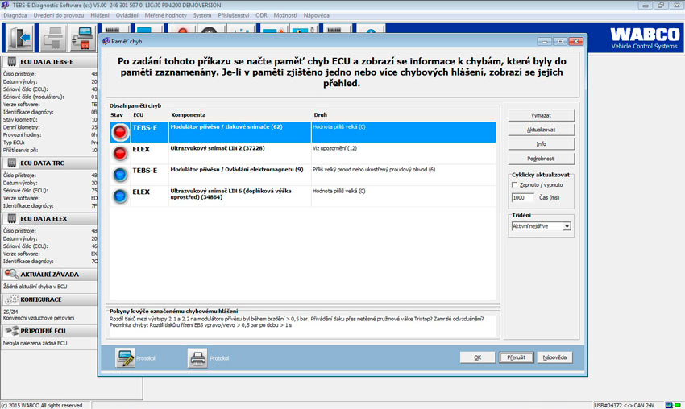Viewport: 685px width, 409px height.
Task: Click Nebyla nalezena žádná ECU text
Action: 35,343
